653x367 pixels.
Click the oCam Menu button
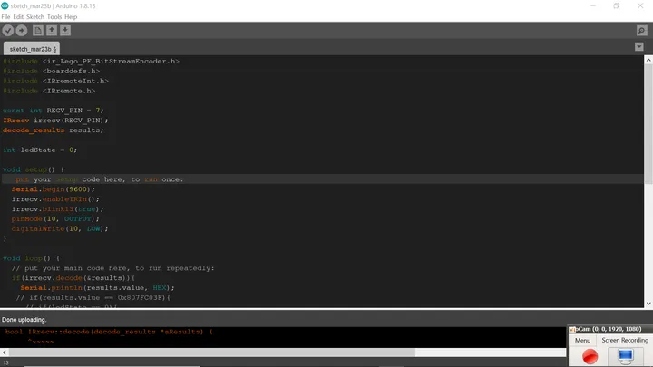(582, 341)
